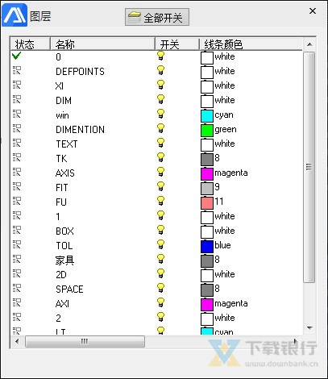This screenshot has height=379, width=328.
Task: Turn off the win layer lightbulb
Action: pos(160,114)
